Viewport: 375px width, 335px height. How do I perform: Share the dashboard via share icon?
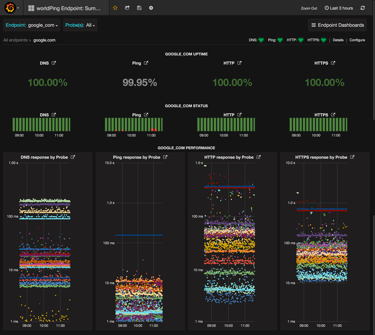coord(127,8)
